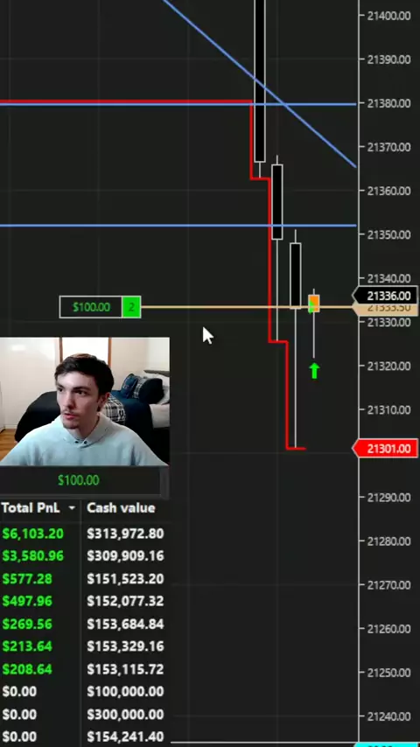This screenshot has width=420, height=747.
Task: Open the Total PnL sort dropdown arrow
Action: (72, 508)
